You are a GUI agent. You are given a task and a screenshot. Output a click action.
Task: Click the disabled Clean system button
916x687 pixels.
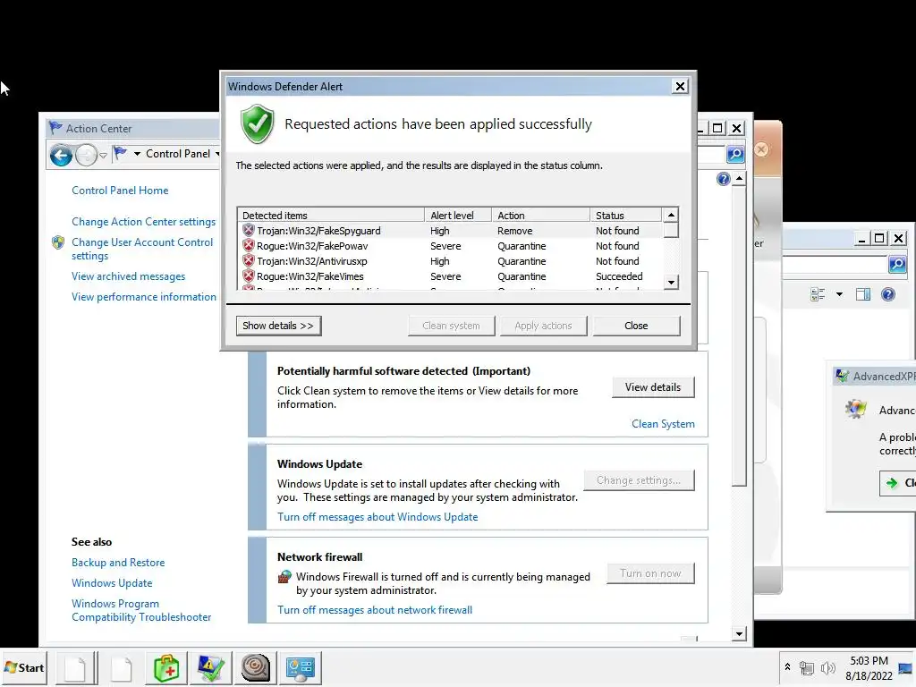(451, 326)
